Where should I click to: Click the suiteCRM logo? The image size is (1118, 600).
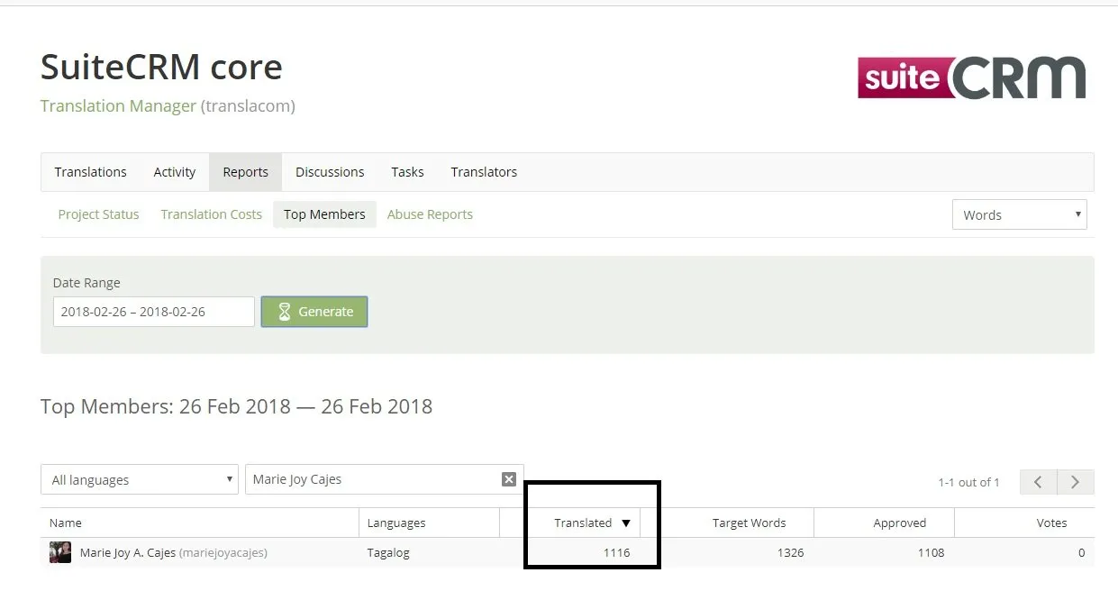coord(971,77)
